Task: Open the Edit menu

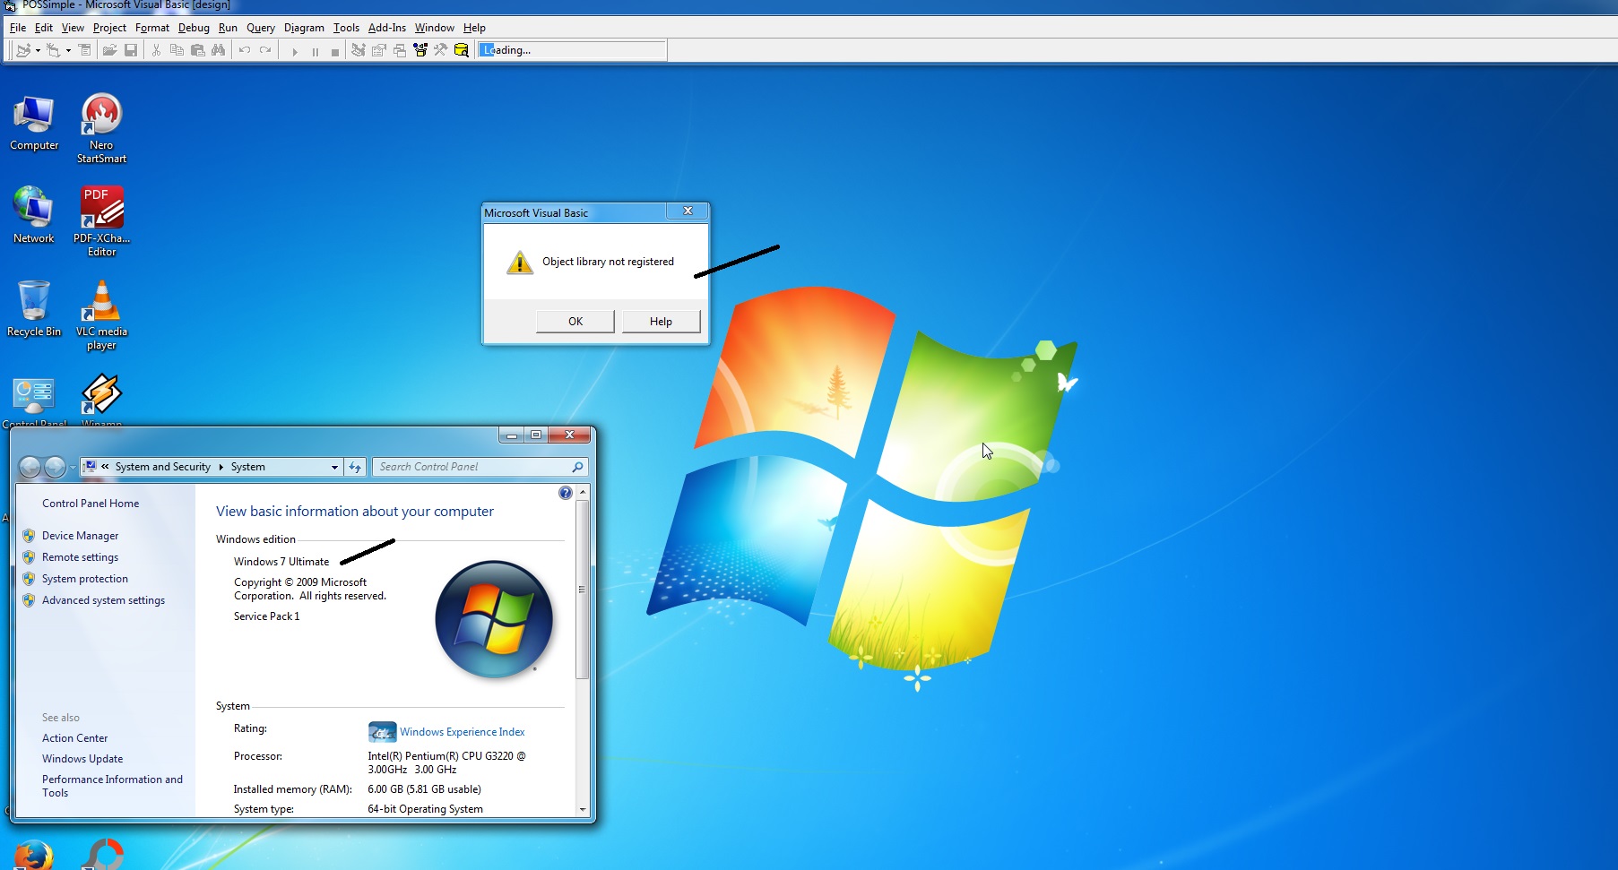Action: click(x=44, y=28)
